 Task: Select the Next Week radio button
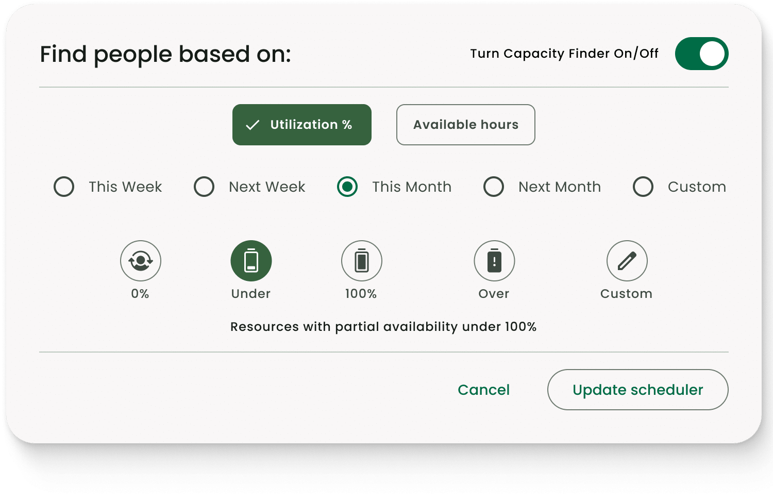204,187
